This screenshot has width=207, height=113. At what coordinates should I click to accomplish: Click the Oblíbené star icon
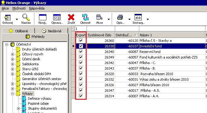[x=11, y=31]
